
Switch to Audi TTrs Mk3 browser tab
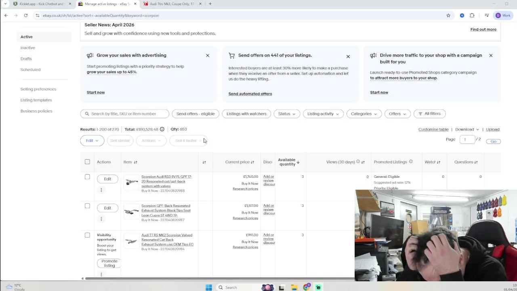tap(172, 4)
